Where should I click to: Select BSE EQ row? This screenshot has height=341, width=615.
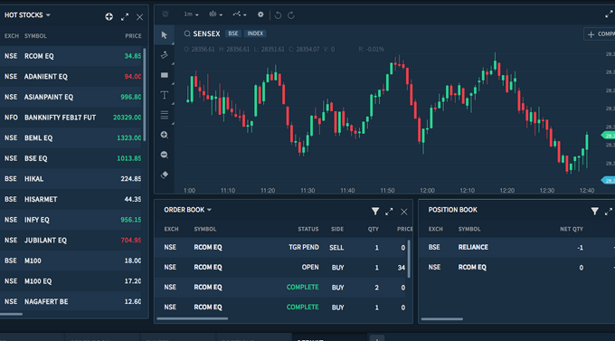pos(71,158)
